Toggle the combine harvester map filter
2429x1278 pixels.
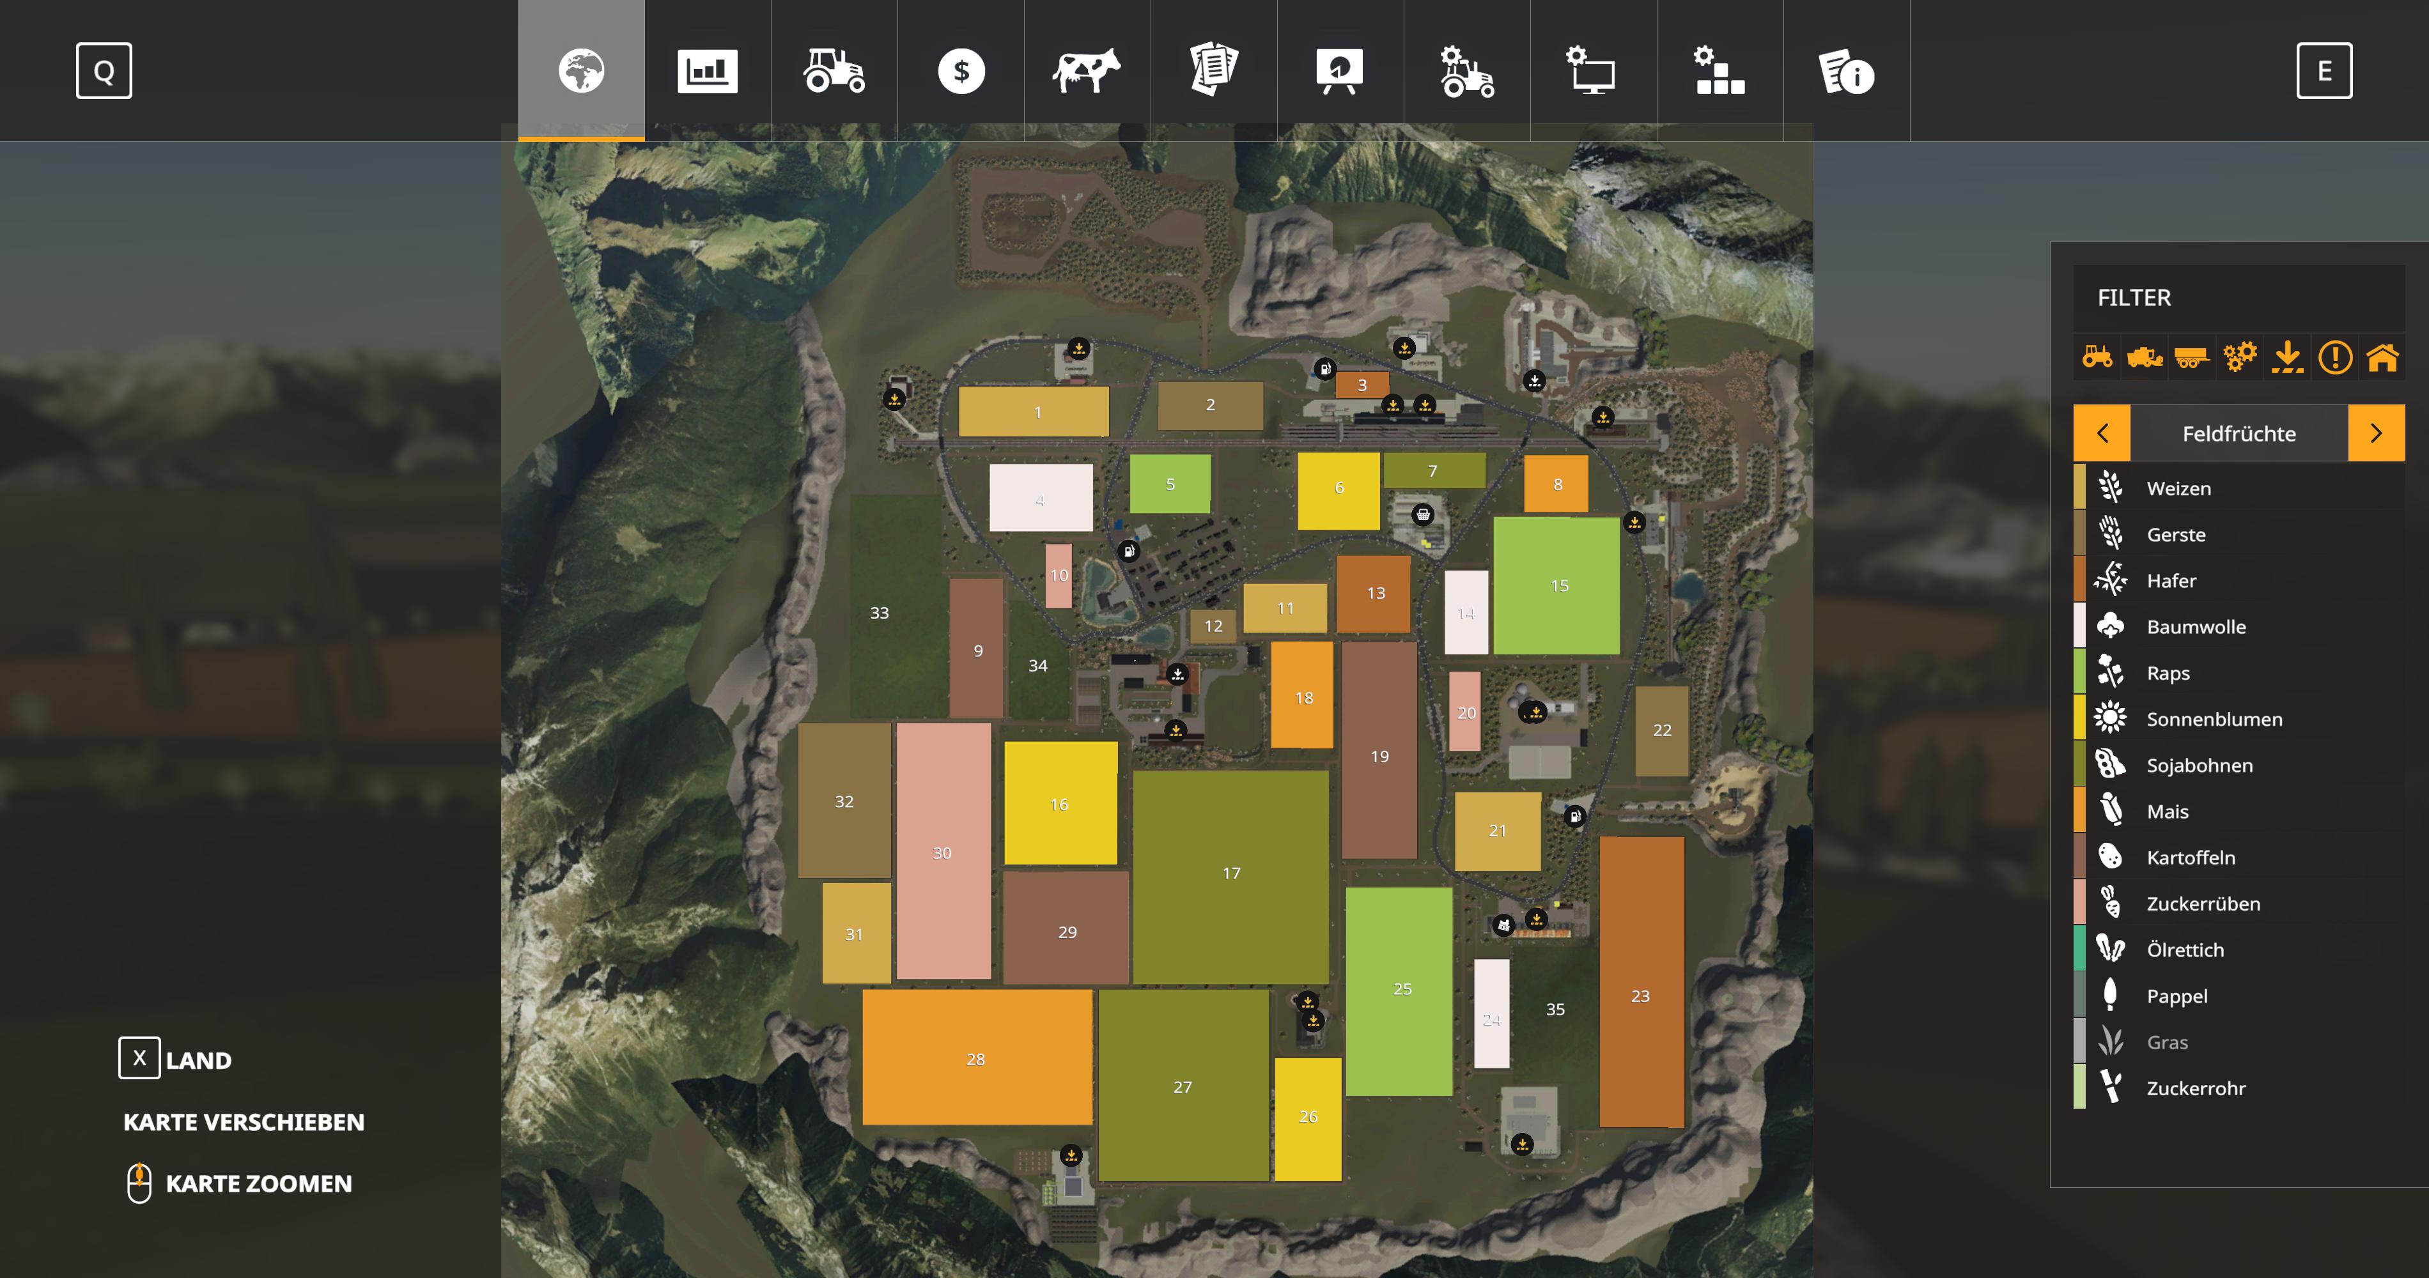pyautogui.click(x=2145, y=357)
